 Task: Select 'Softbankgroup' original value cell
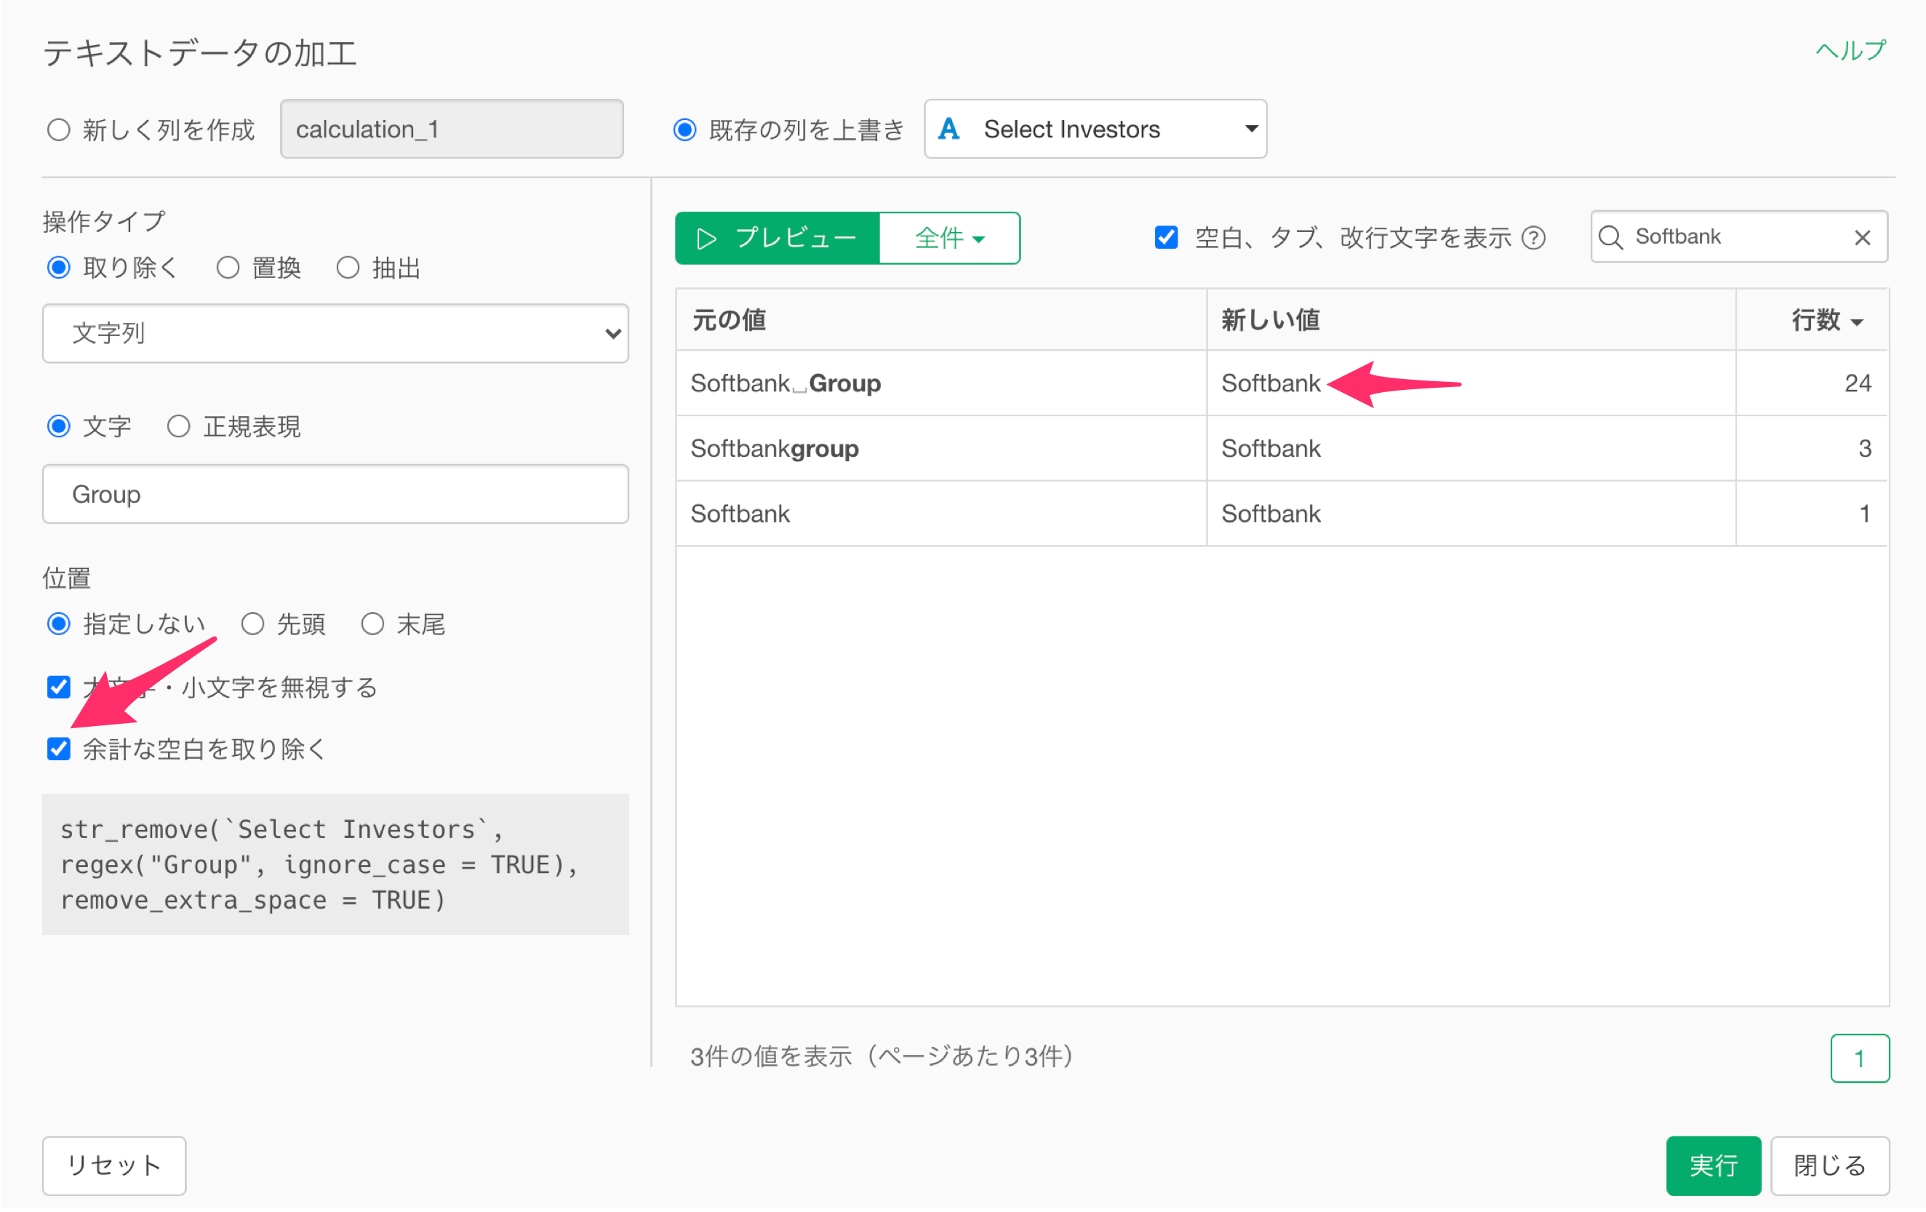940,448
